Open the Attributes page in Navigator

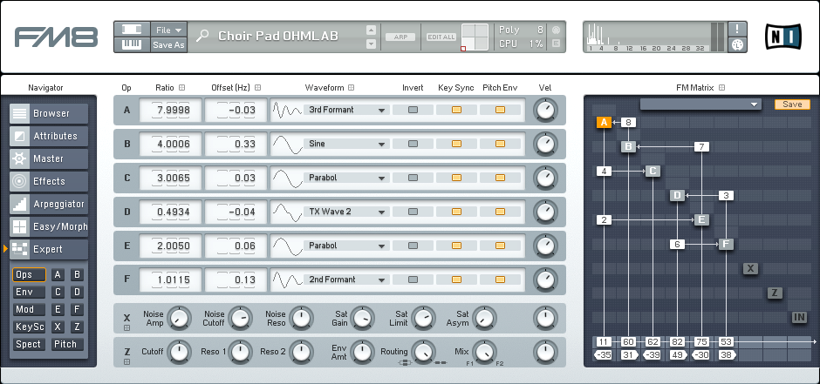point(49,136)
